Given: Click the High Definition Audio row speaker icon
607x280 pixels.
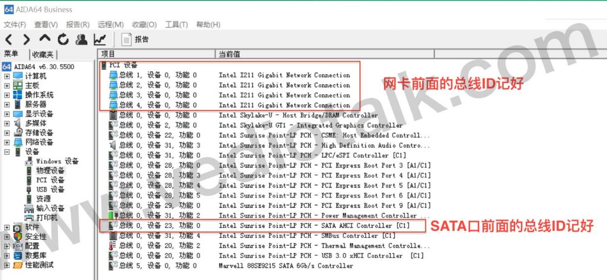Looking at the screenshot, I should [x=113, y=145].
